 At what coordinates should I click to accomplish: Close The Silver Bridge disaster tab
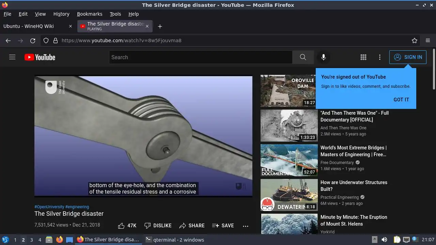[x=147, y=26]
